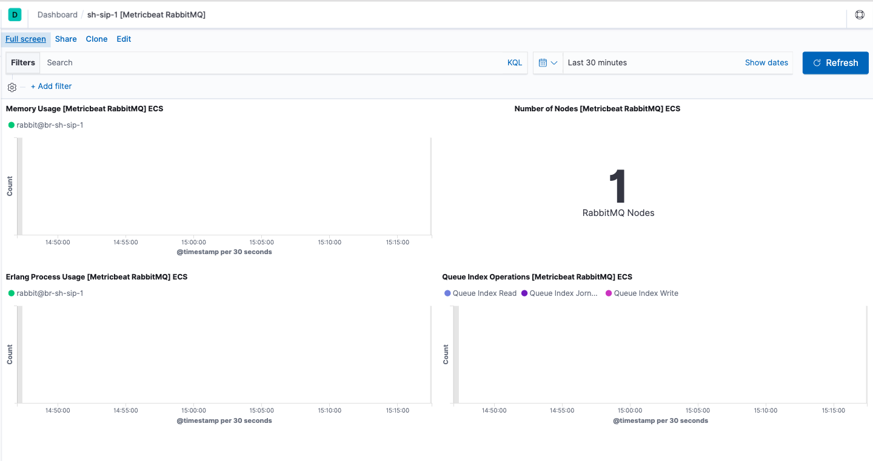
Task: Click the Memory Usage panel title
Action: (x=84, y=109)
